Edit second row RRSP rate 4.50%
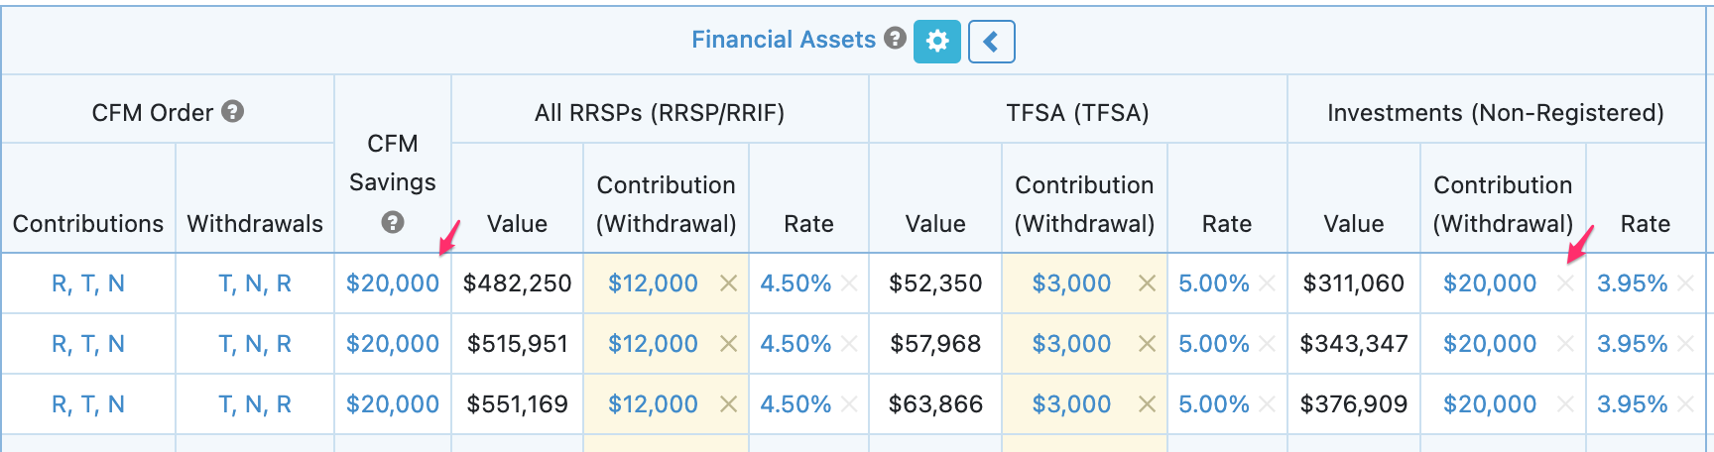Image resolution: width=1714 pixels, height=452 pixels. pos(796,344)
